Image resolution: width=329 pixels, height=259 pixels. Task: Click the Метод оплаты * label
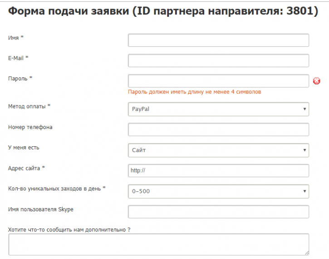tap(29, 106)
